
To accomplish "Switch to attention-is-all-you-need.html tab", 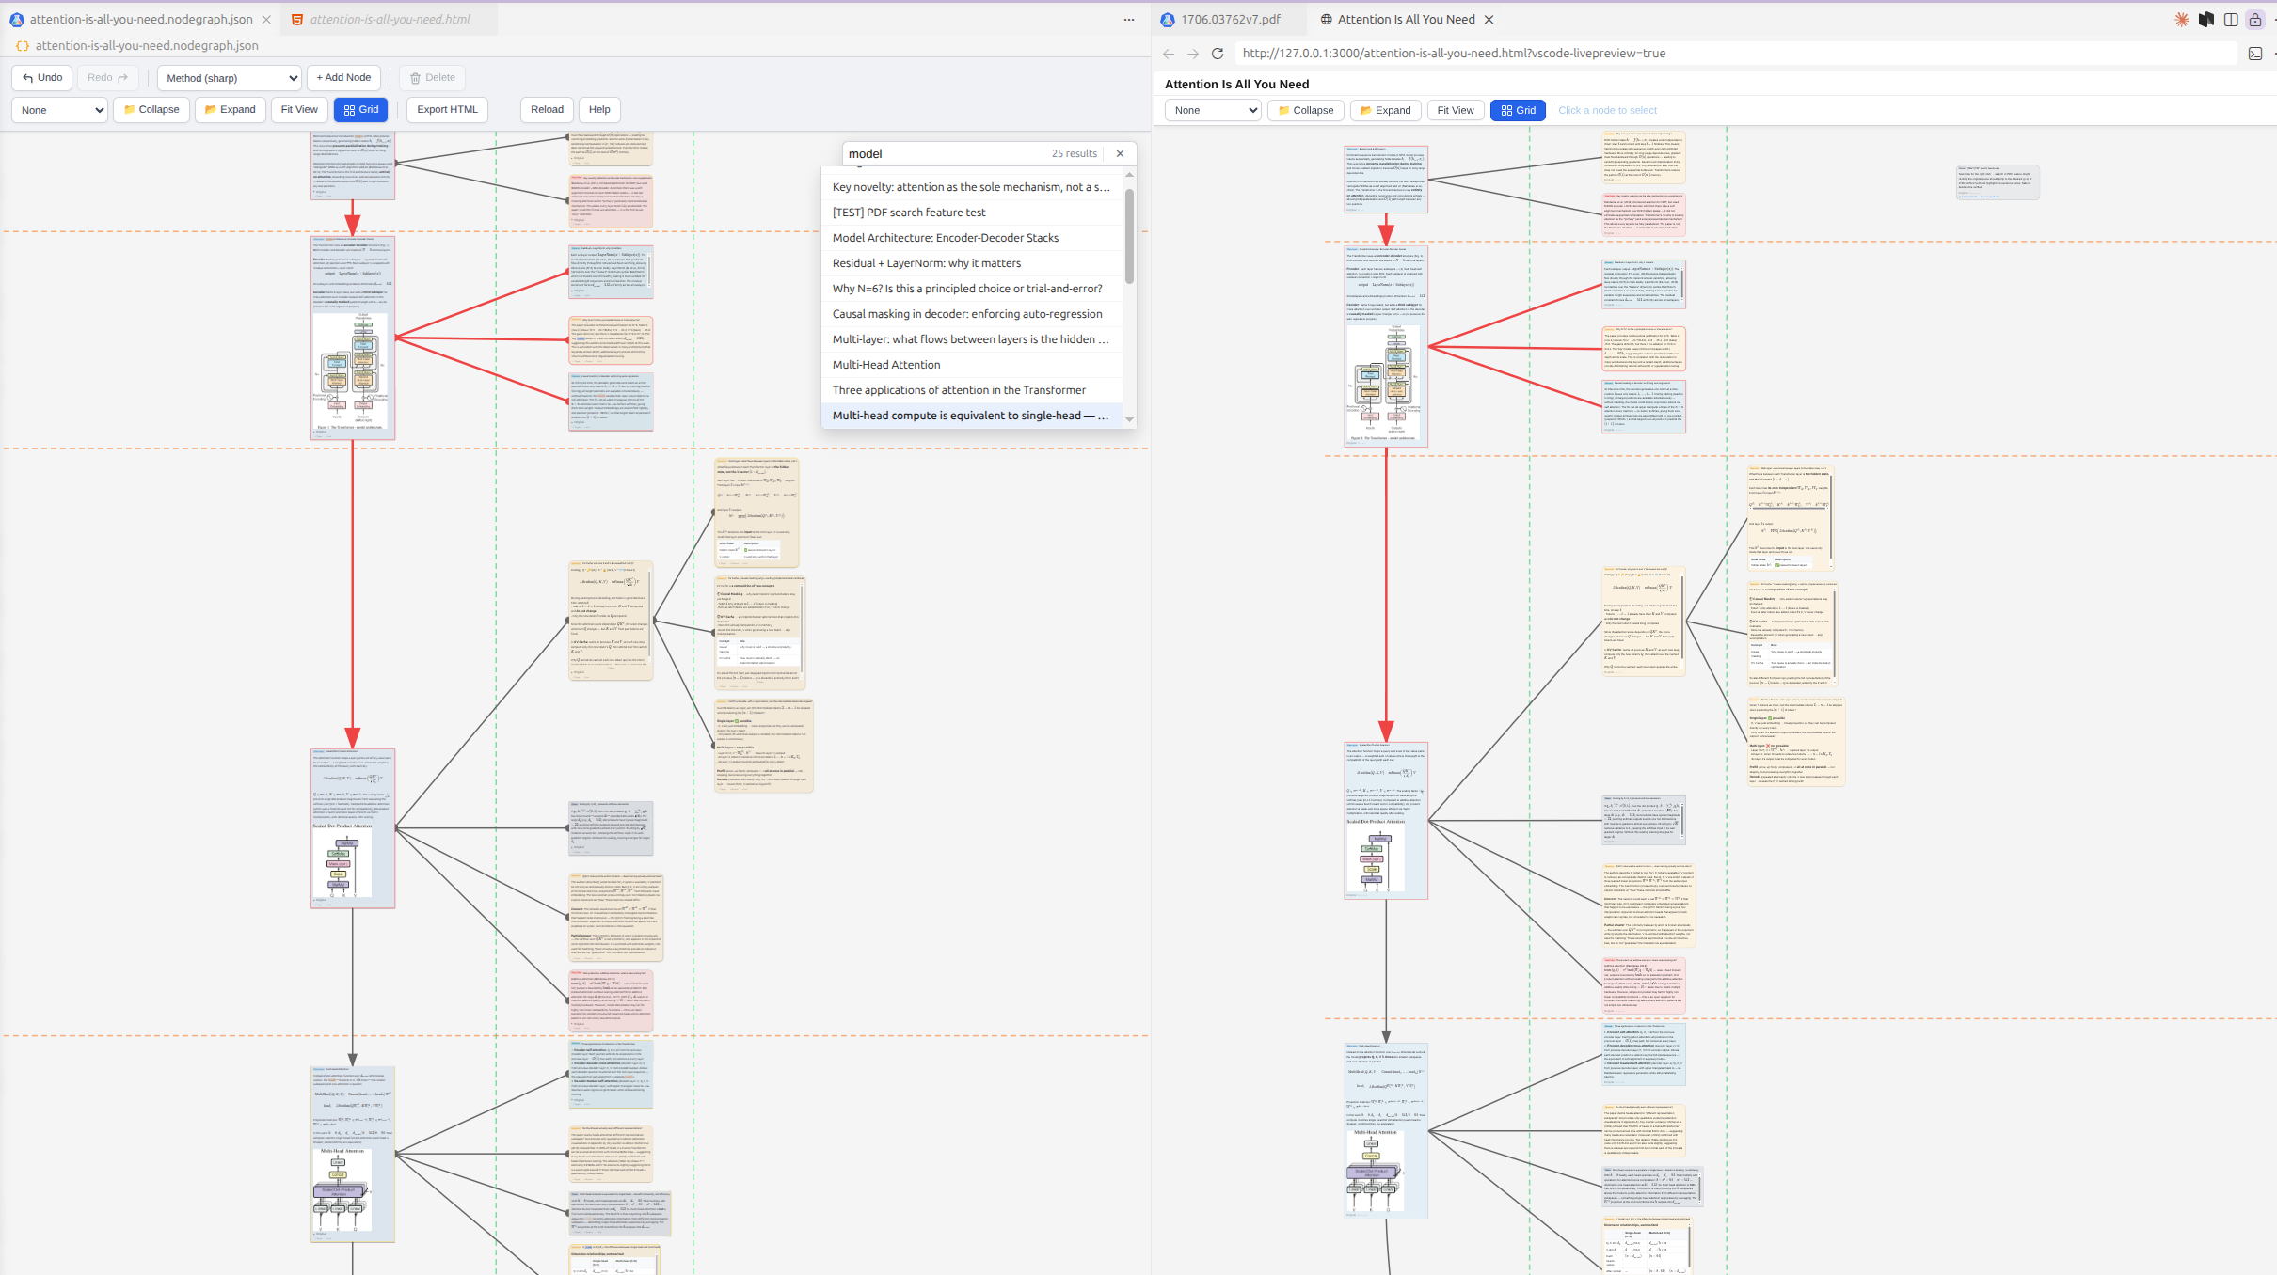I will click(x=390, y=19).
